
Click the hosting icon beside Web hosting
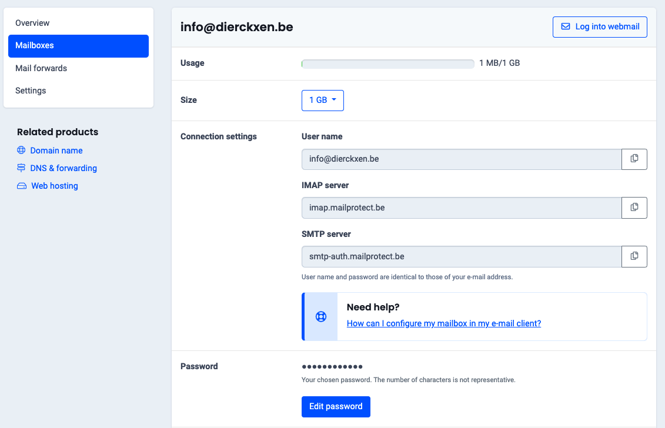click(x=22, y=186)
